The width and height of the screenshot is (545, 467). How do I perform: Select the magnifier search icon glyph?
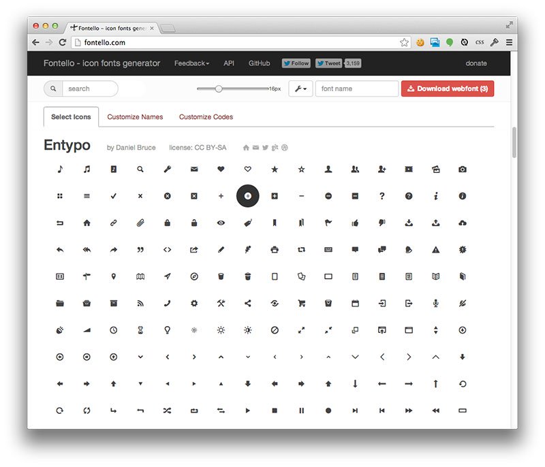pyautogui.click(x=140, y=169)
